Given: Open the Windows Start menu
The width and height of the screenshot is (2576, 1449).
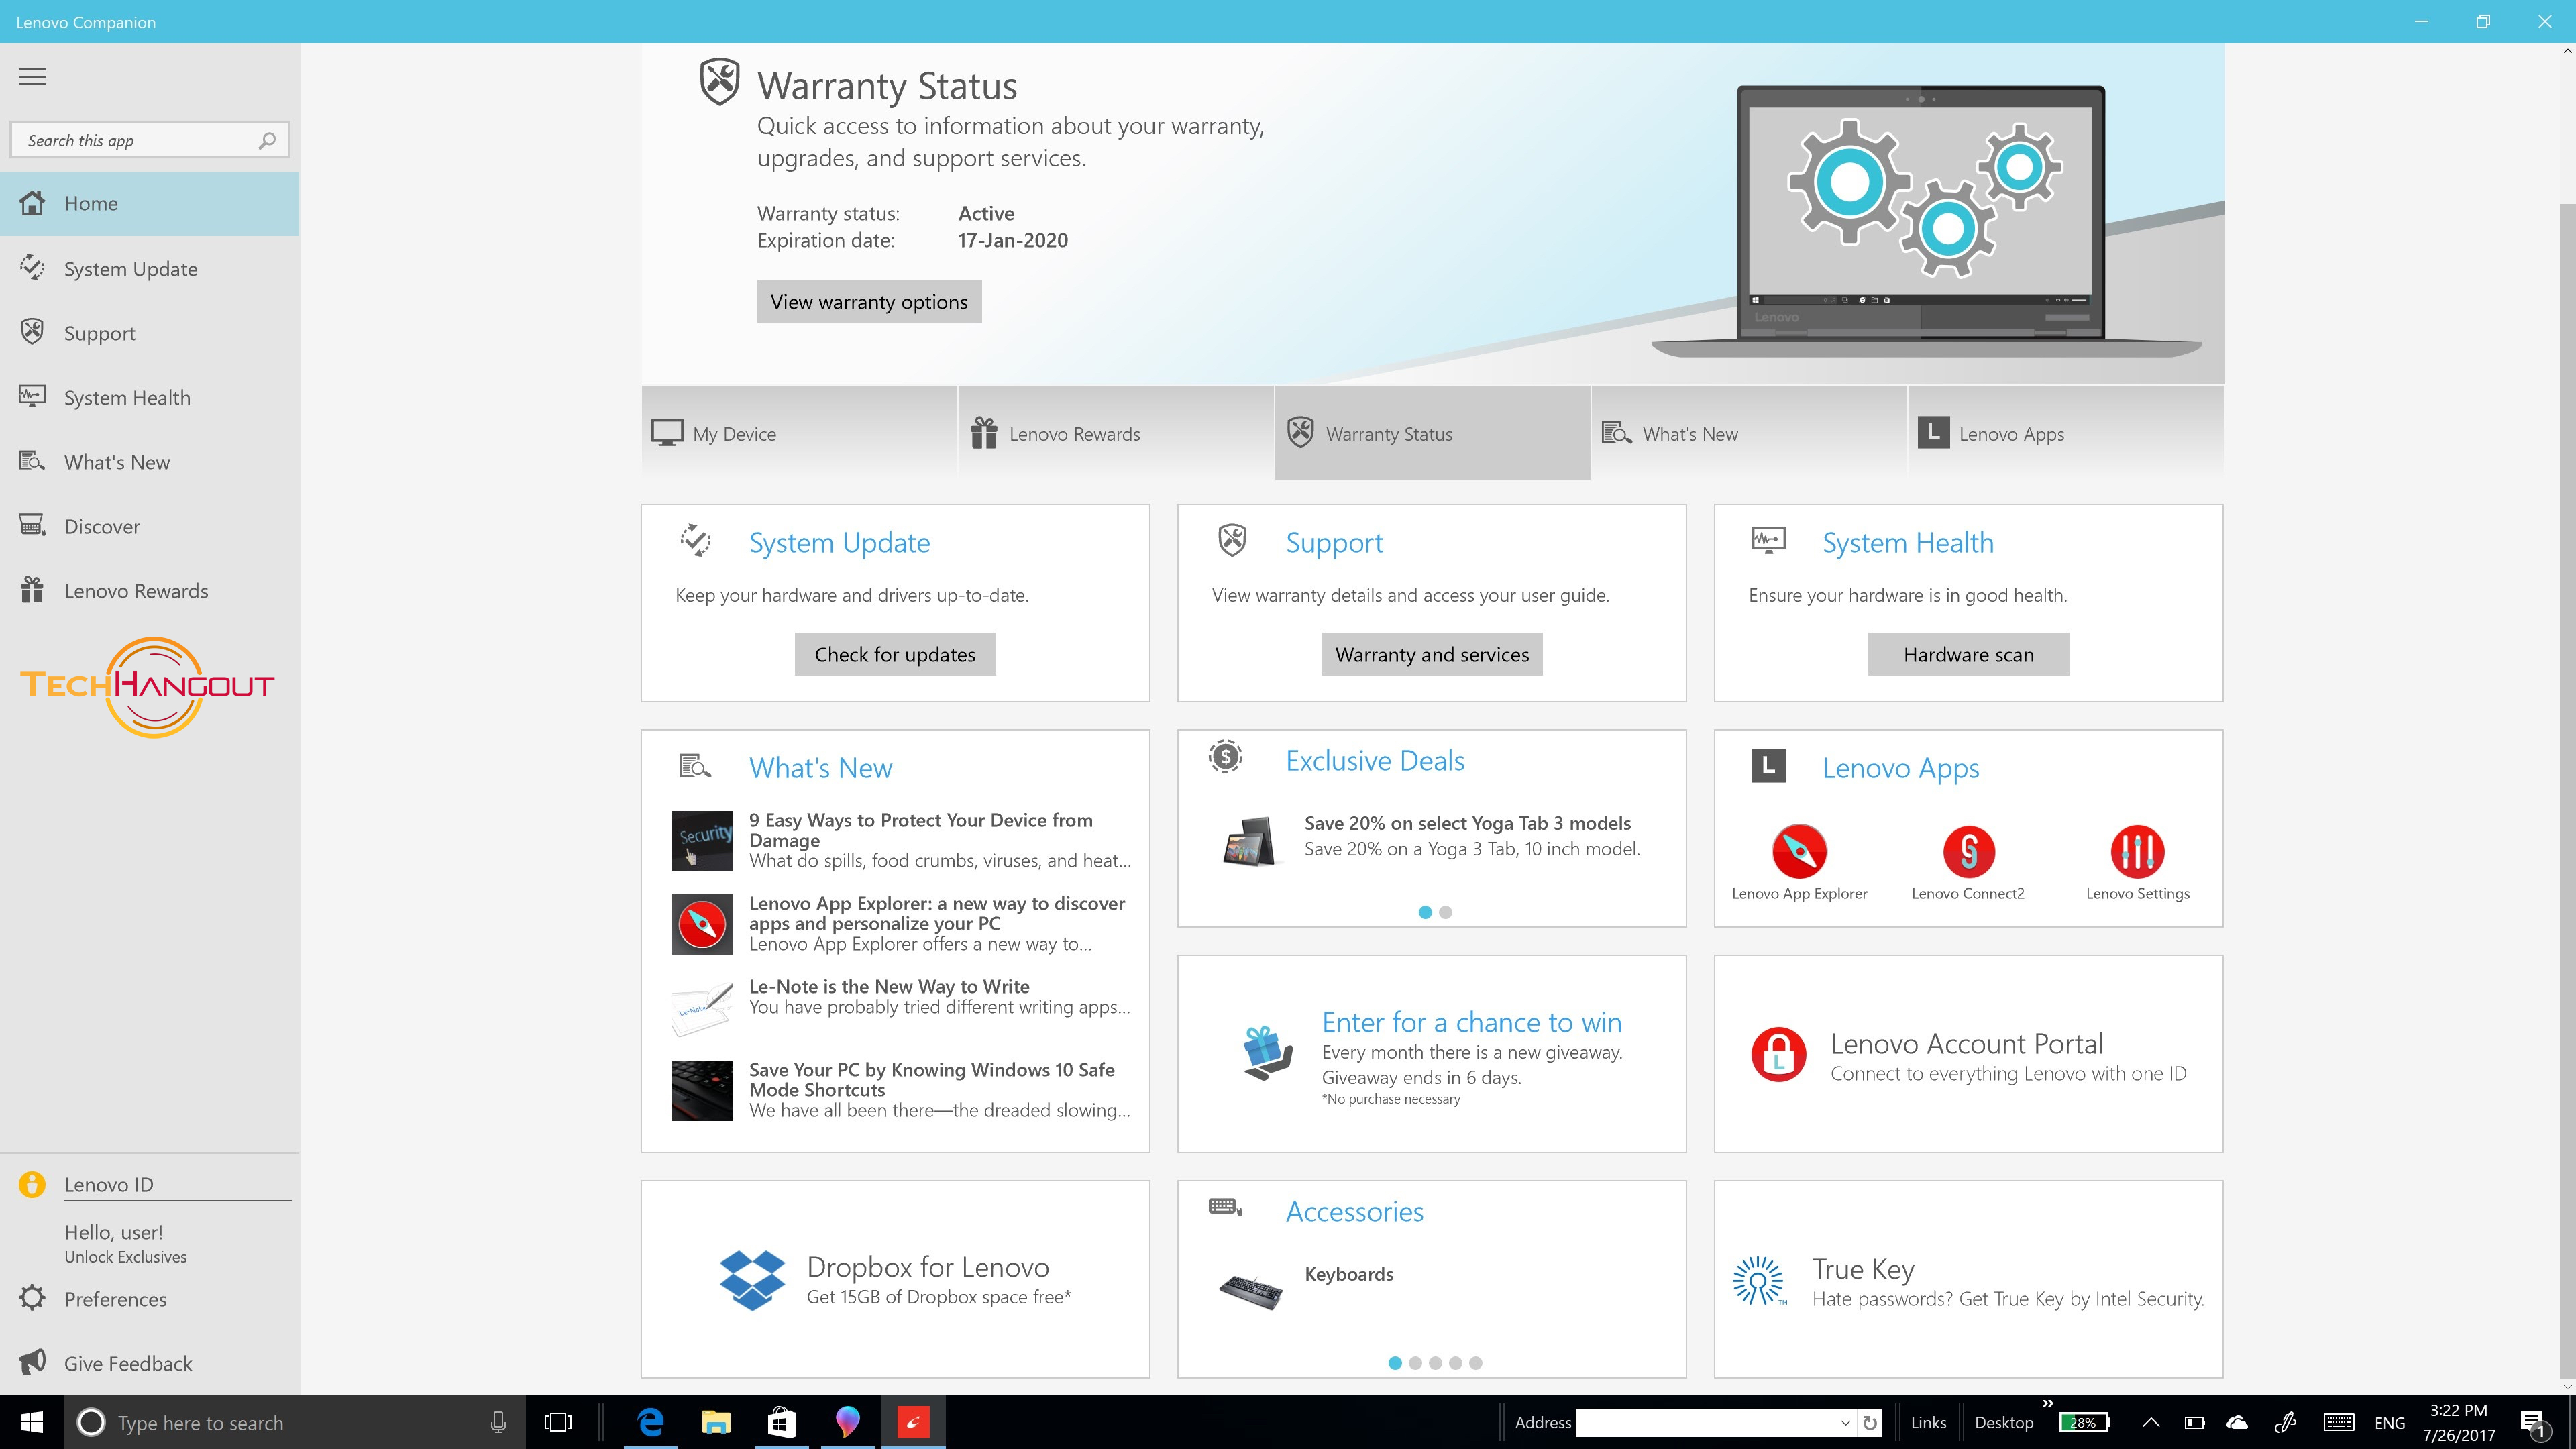Looking at the screenshot, I should click(32, 1422).
